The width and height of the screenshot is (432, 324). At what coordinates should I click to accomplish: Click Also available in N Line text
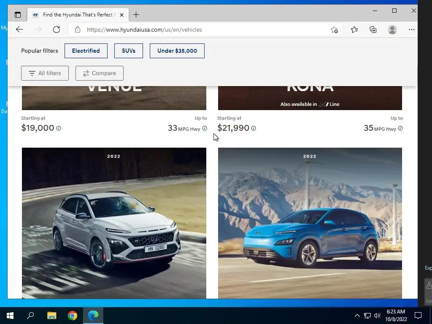pyautogui.click(x=310, y=104)
